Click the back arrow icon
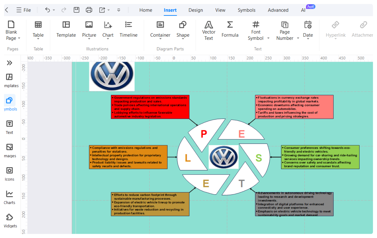The height and width of the screenshot is (238, 377). [7, 10]
